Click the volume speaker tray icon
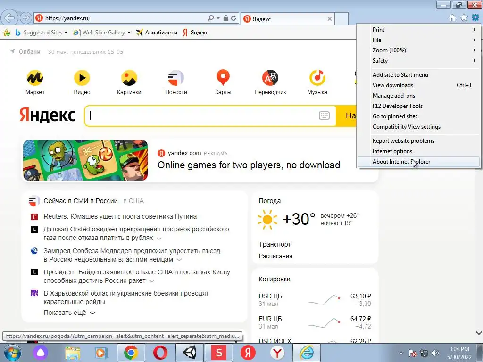Image resolution: width=483 pixels, height=362 pixels. tap(435, 353)
